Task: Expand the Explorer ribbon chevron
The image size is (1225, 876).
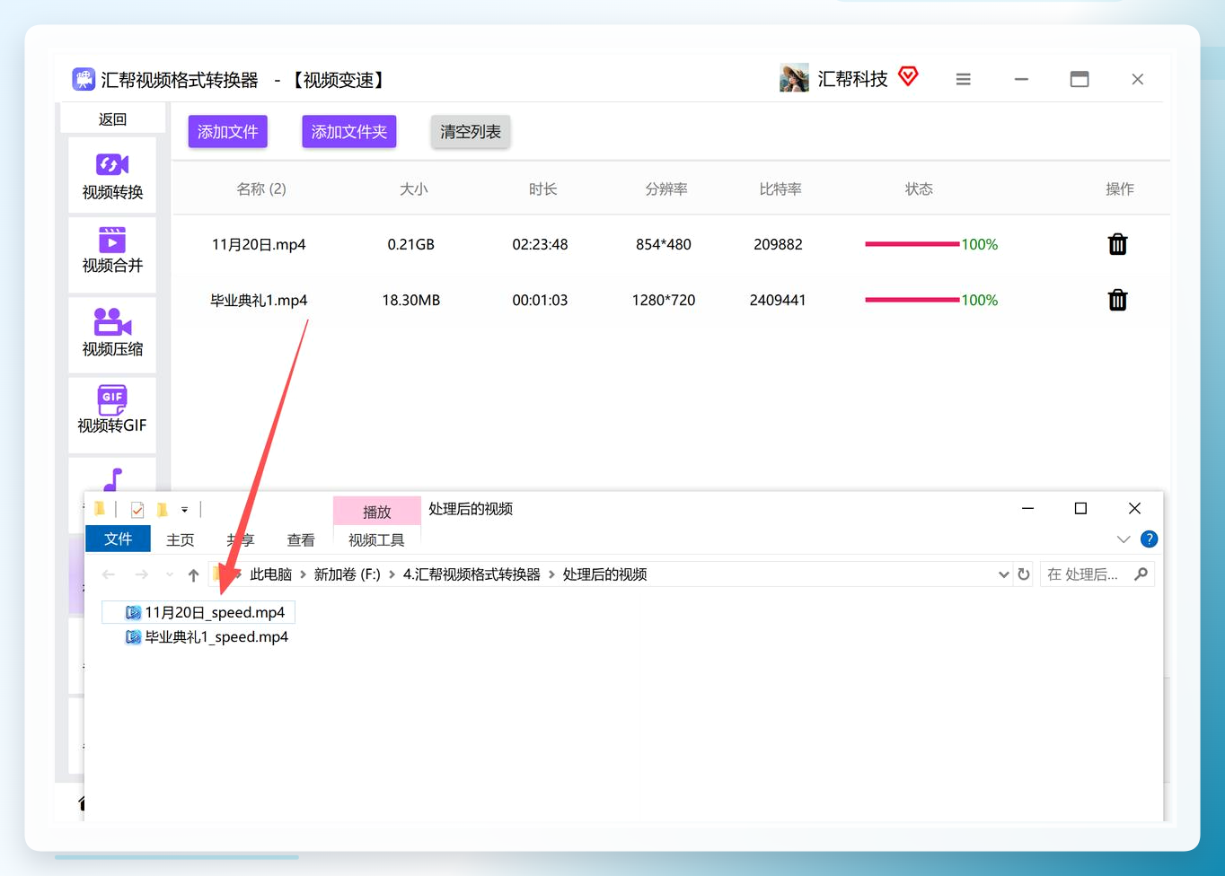Action: click(1123, 539)
